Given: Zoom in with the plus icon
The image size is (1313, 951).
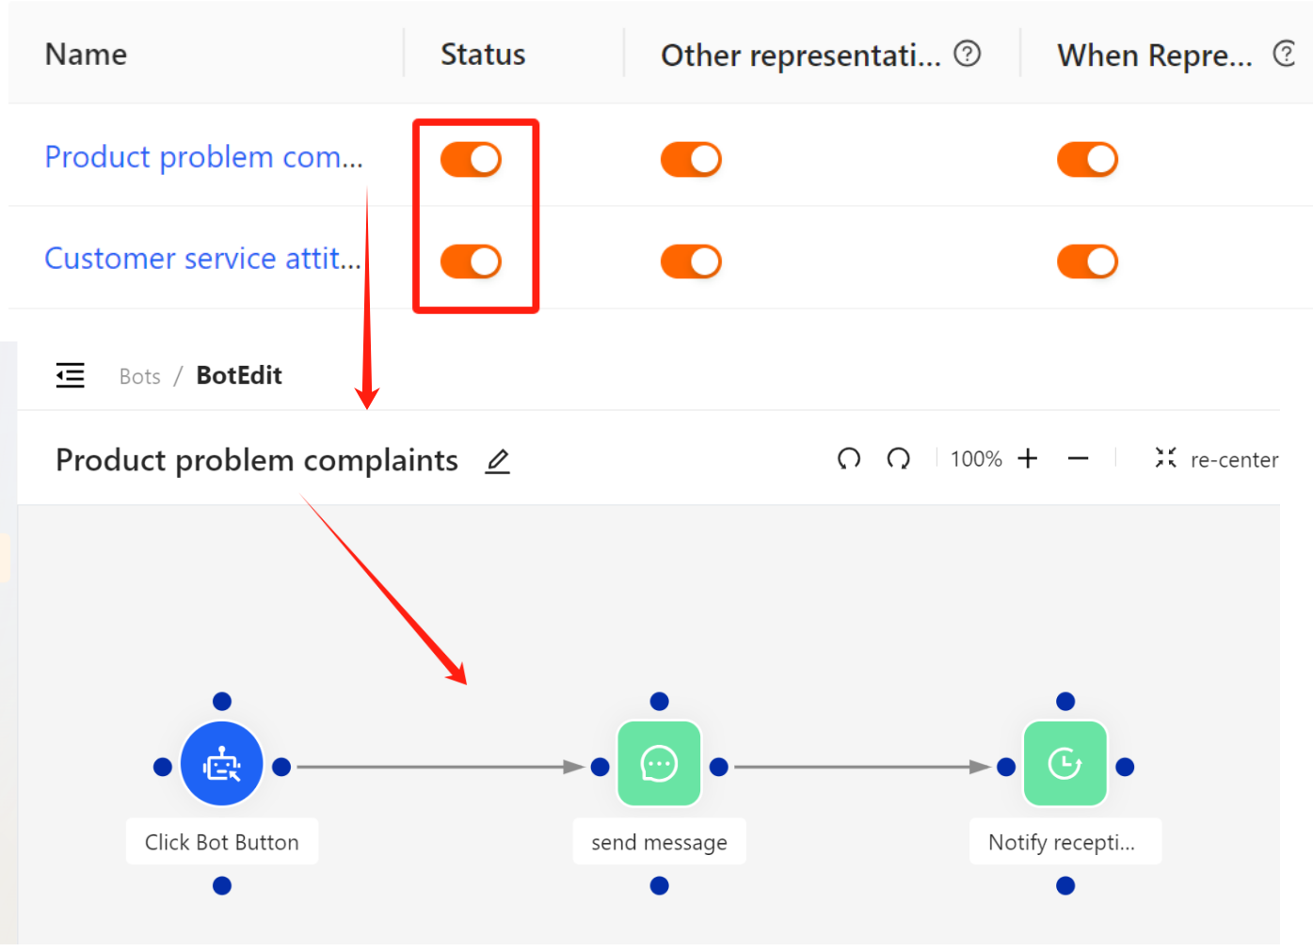Looking at the screenshot, I should 1028,459.
